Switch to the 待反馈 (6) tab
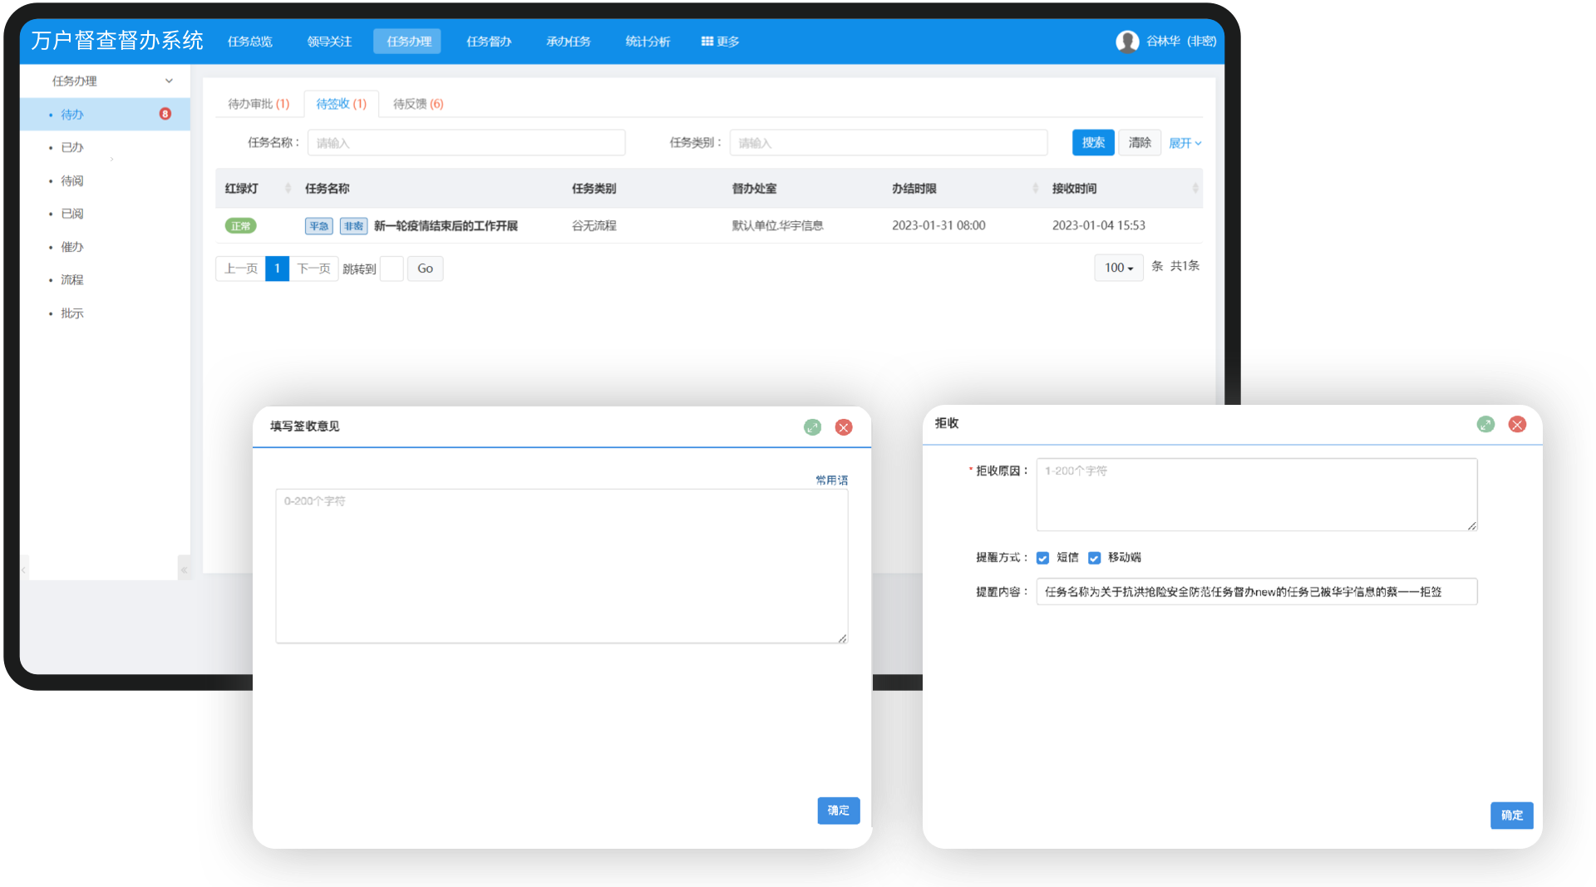The image size is (1596, 887). (418, 104)
